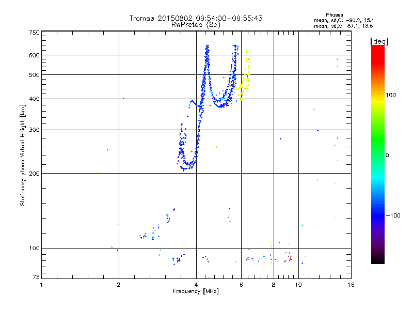Image resolution: width=413 pixels, height=310 pixels.
Task: Pick the black bottom of the phase colorbar
Action: 378,260
